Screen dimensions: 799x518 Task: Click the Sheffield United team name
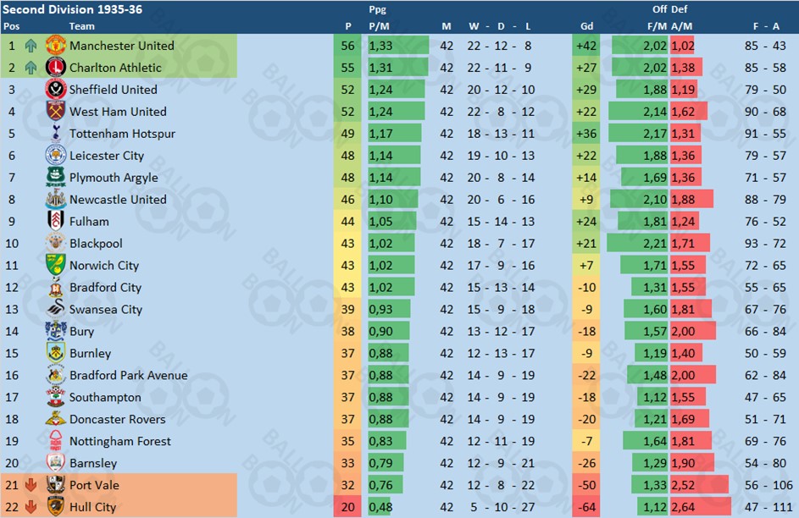tap(114, 90)
